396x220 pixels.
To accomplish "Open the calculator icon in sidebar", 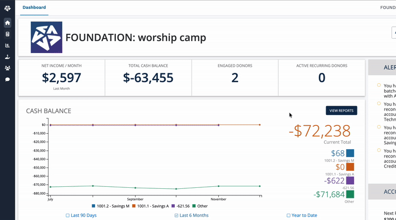I will tap(7, 34).
